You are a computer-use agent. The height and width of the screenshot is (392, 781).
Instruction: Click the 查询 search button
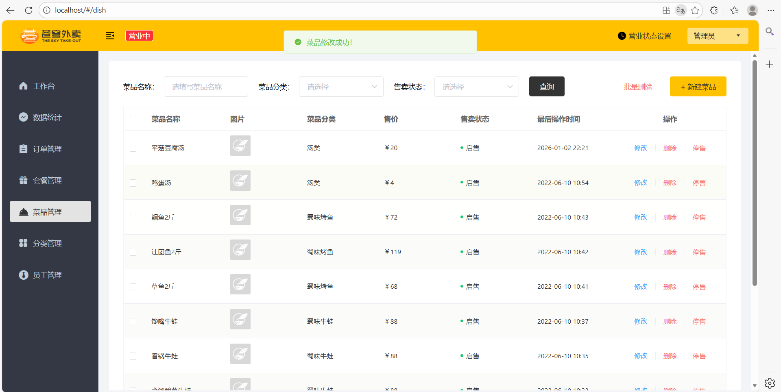pos(547,87)
